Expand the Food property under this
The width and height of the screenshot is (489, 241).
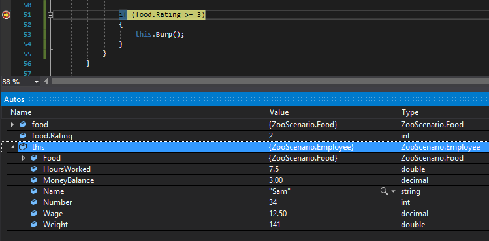coord(24,158)
